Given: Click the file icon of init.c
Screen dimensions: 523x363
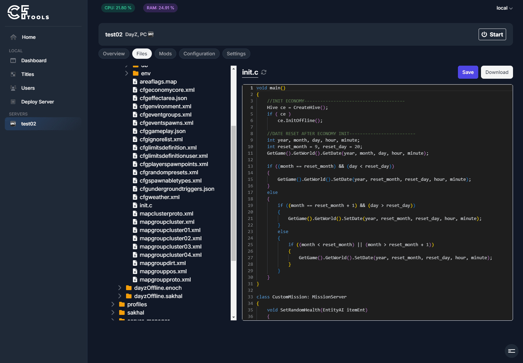Looking at the screenshot, I should coord(135,205).
